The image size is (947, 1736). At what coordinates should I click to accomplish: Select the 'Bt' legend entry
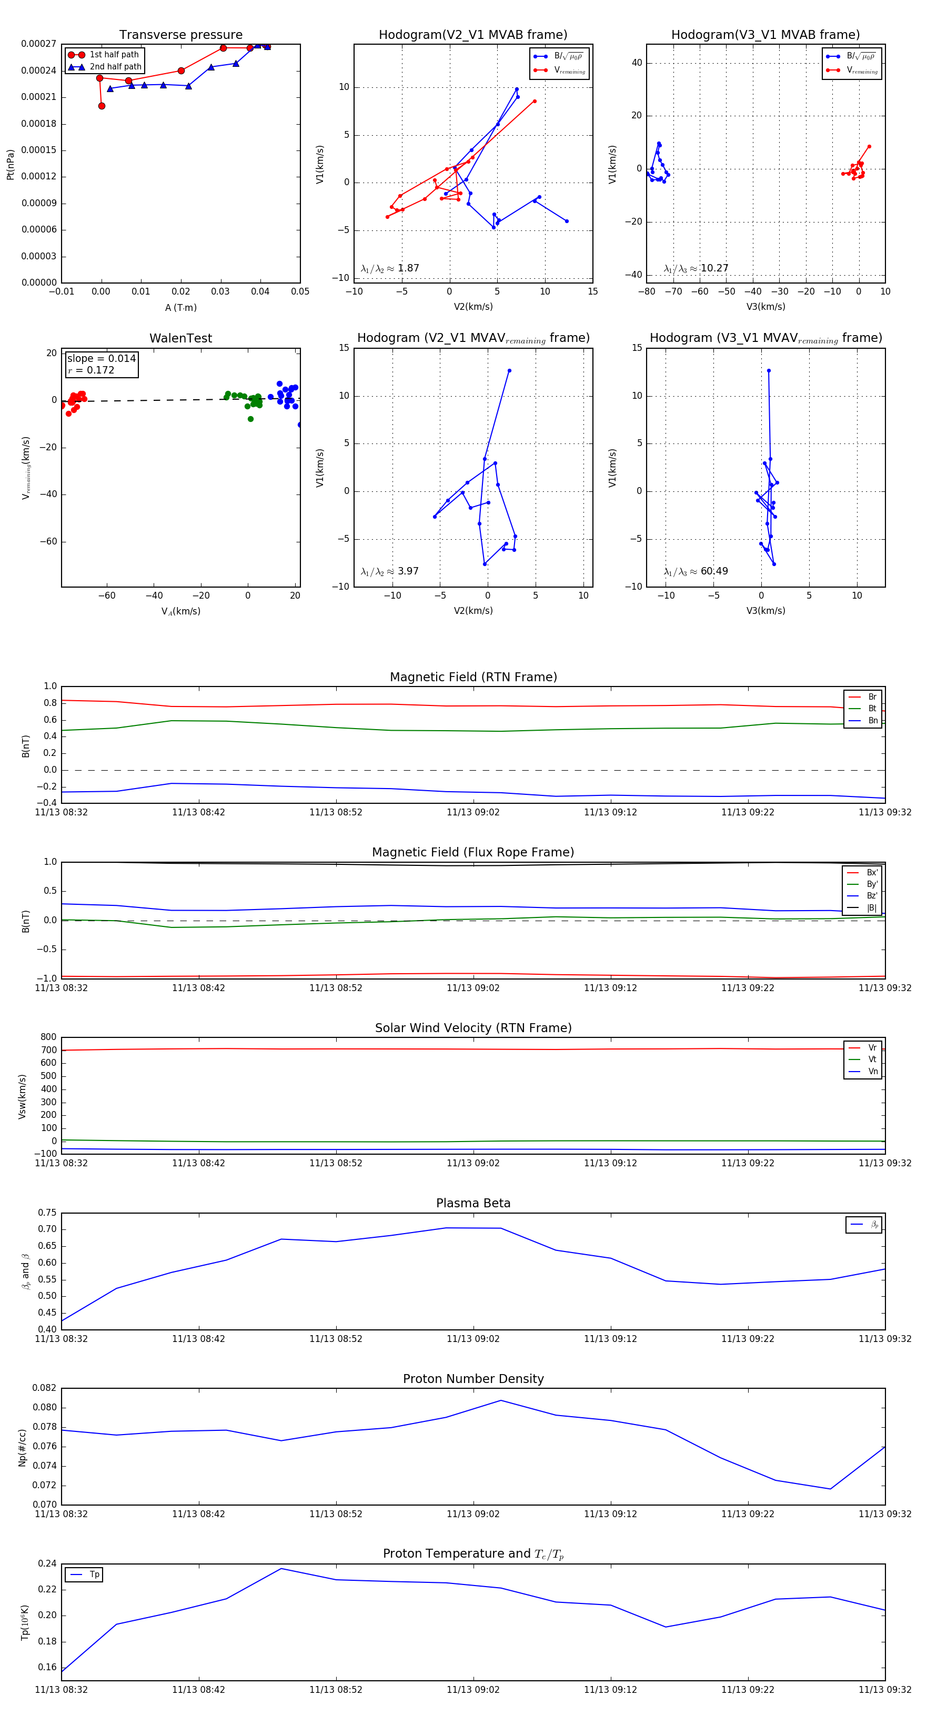point(863,708)
